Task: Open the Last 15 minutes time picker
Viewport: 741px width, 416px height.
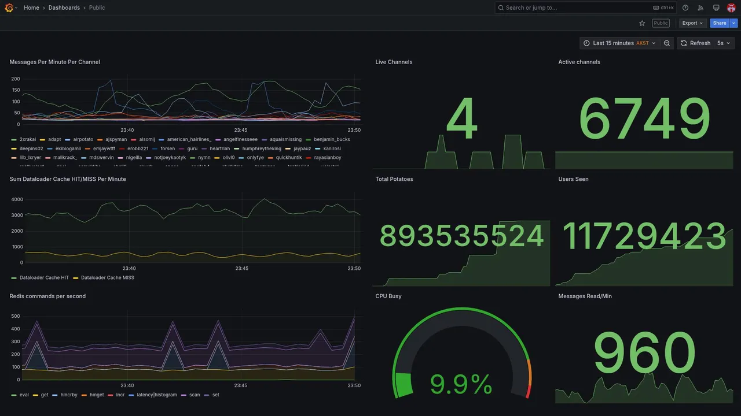Action: [x=619, y=43]
